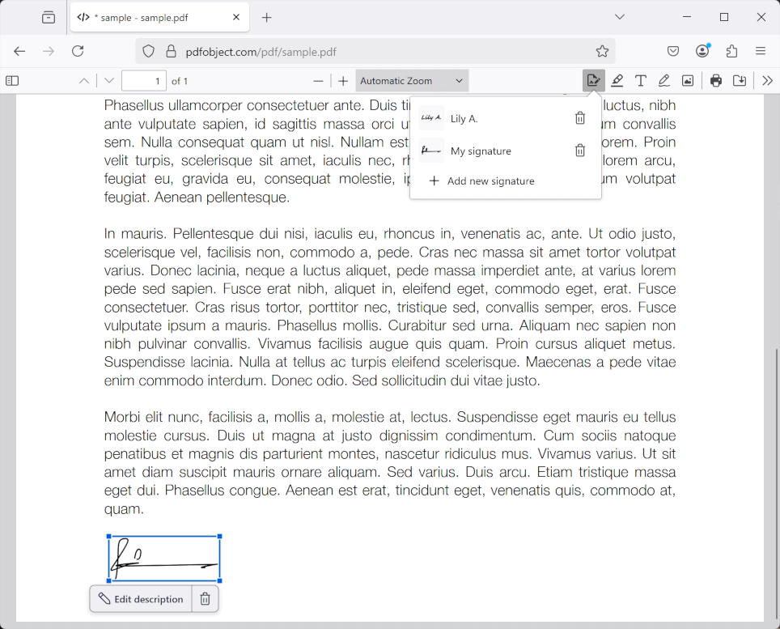Toggle the PDF sidebar panel
Viewport: 780px width, 629px height.
coord(12,81)
